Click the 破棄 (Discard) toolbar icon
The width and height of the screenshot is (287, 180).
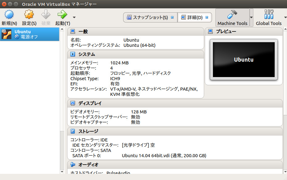coord(45,15)
